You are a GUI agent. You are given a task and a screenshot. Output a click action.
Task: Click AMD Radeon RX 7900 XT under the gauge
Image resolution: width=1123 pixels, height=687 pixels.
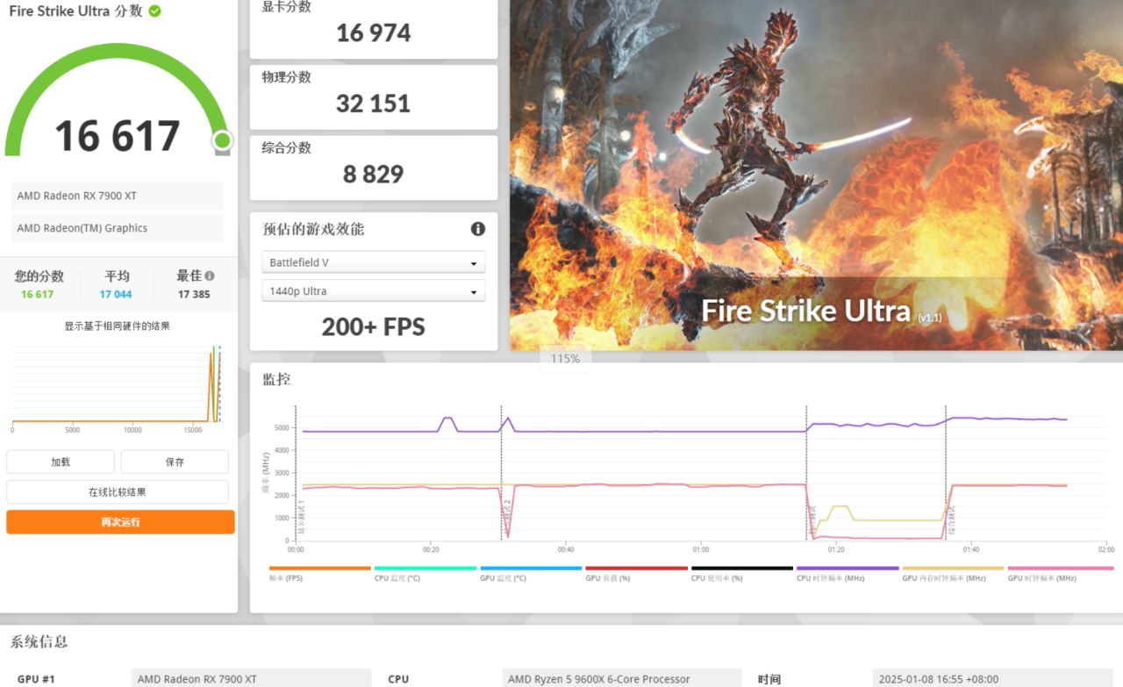tap(118, 196)
